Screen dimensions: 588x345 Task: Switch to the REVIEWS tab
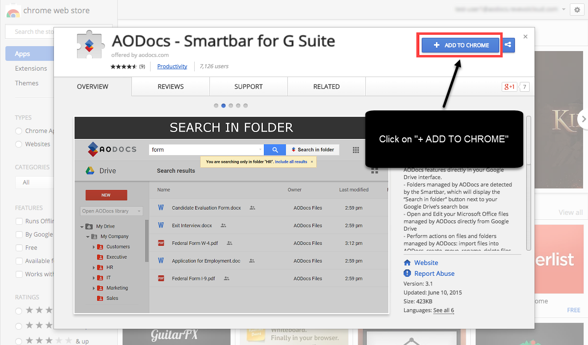pos(171,87)
